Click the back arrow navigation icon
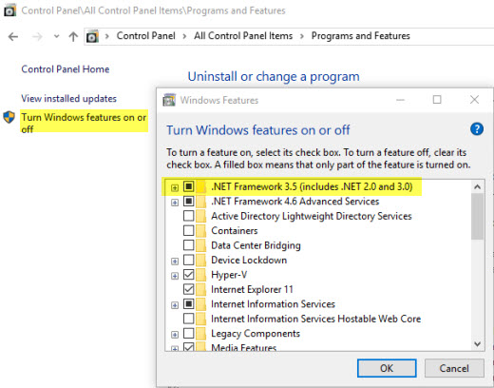This screenshot has width=494, height=388. tap(13, 37)
